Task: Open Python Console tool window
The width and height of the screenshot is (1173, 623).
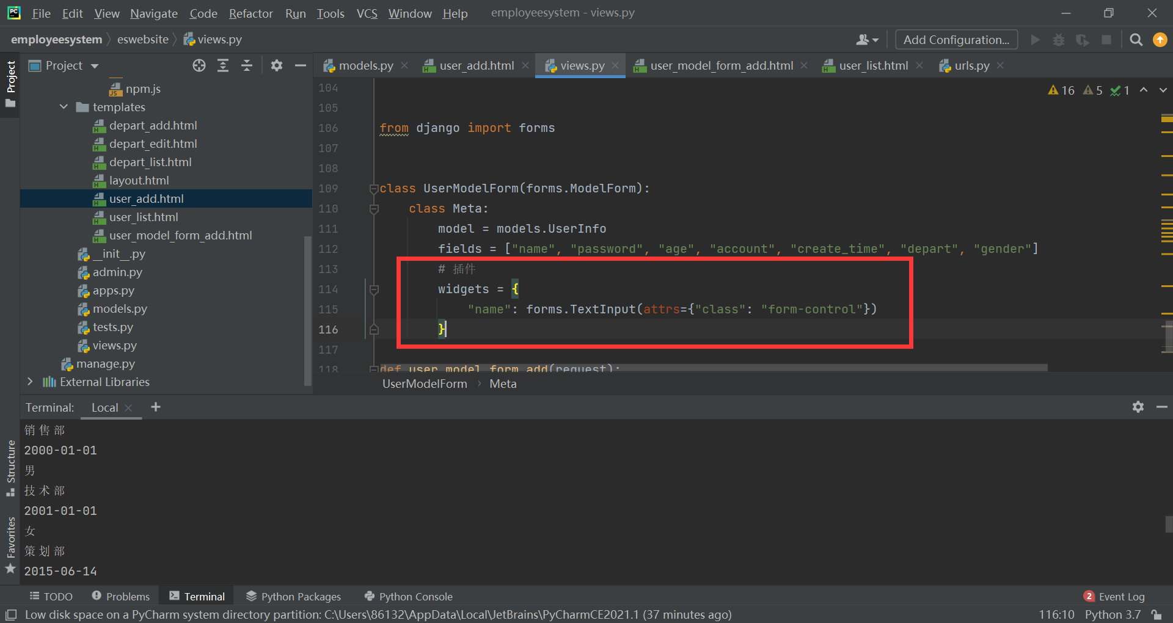Action: click(408, 596)
